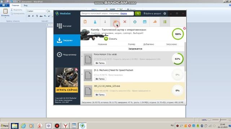Viewport: 231px width, 129px height.
Task: Switch to 'Вид' tab in WordPad
Action: (26, 5)
